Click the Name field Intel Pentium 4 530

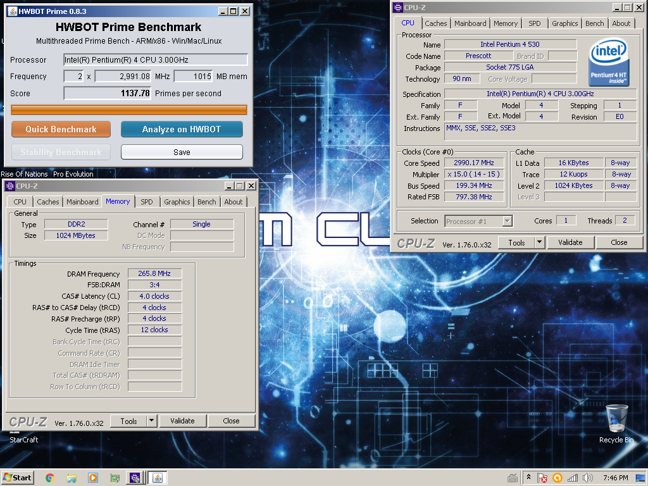(510, 44)
